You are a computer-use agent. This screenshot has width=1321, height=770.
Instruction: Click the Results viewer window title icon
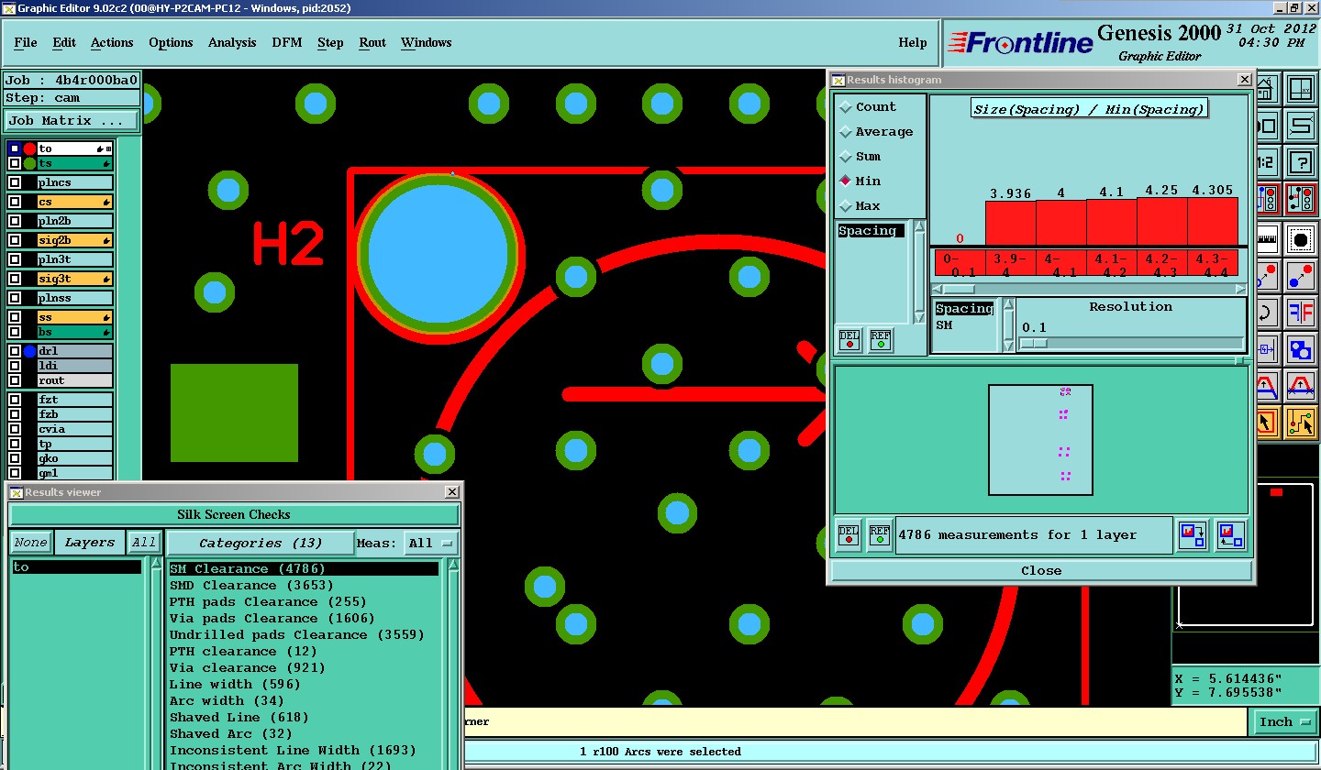click(17, 492)
